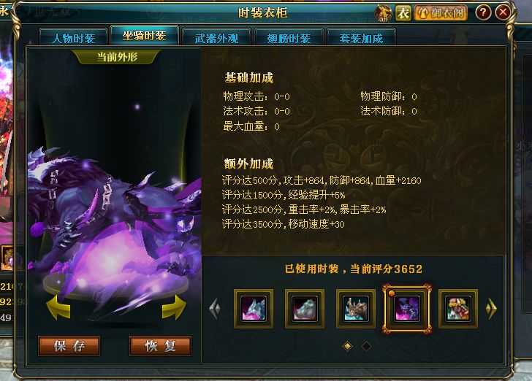Click the round emblem icon beside 衣
The height and width of the screenshot is (381, 532).
(x=383, y=13)
